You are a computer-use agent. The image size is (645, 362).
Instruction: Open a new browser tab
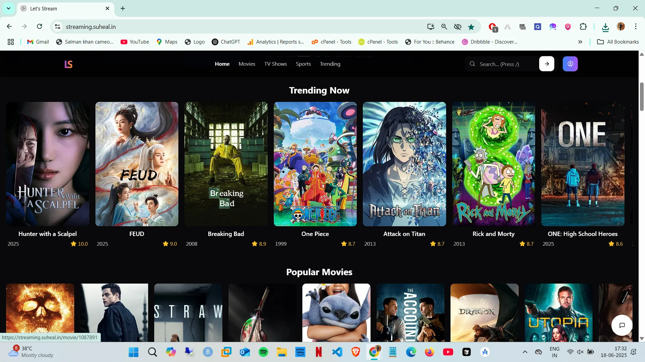pos(123,8)
